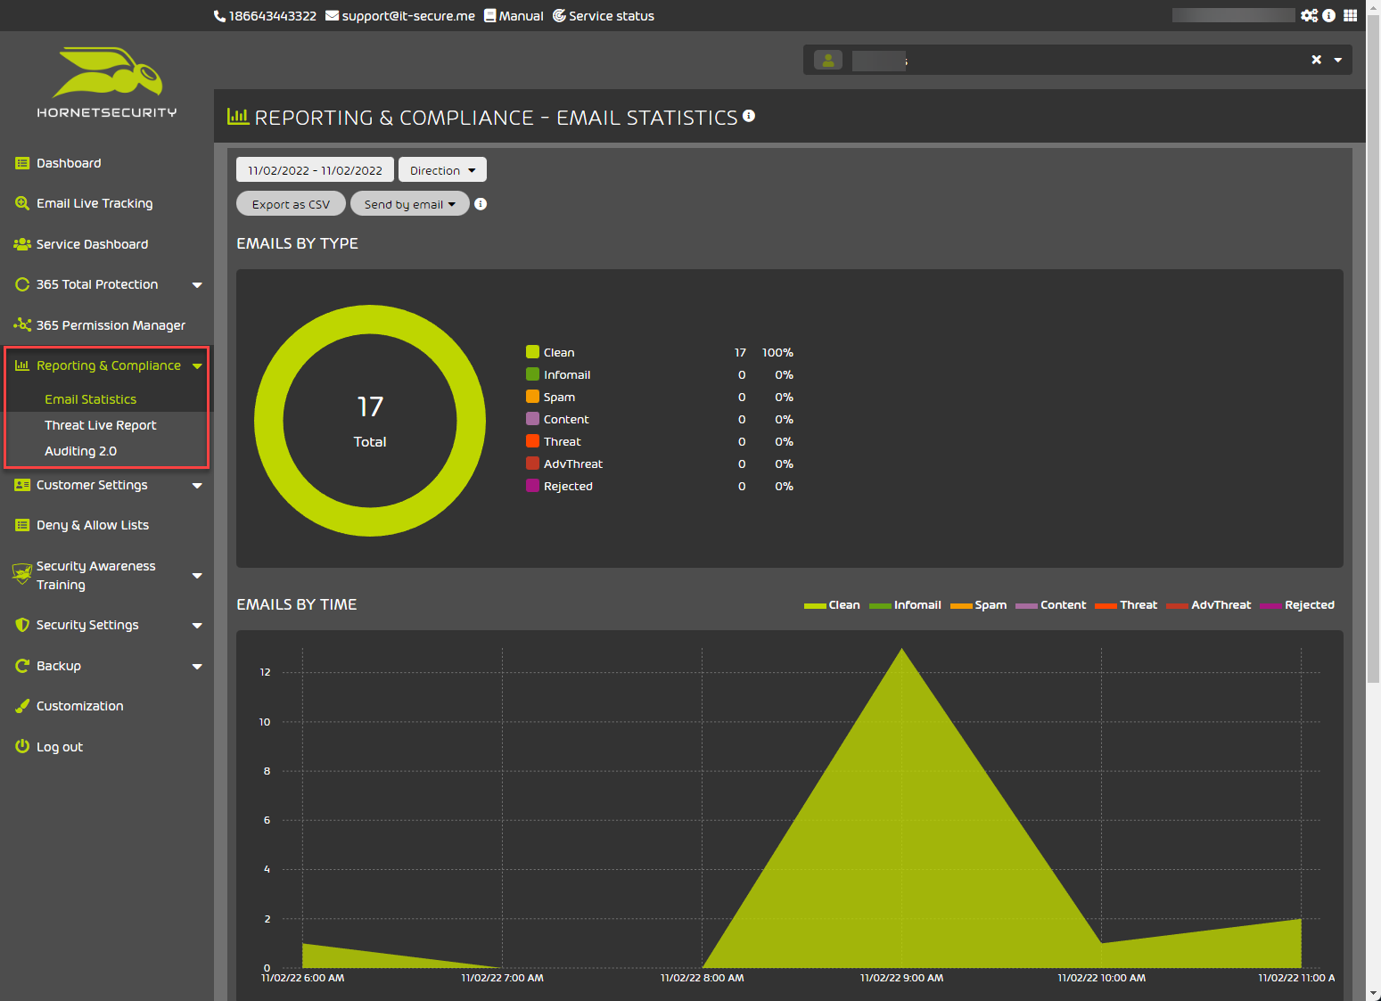
Task: Click the info icon next to Send by email
Action: click(x=481, y=204)
